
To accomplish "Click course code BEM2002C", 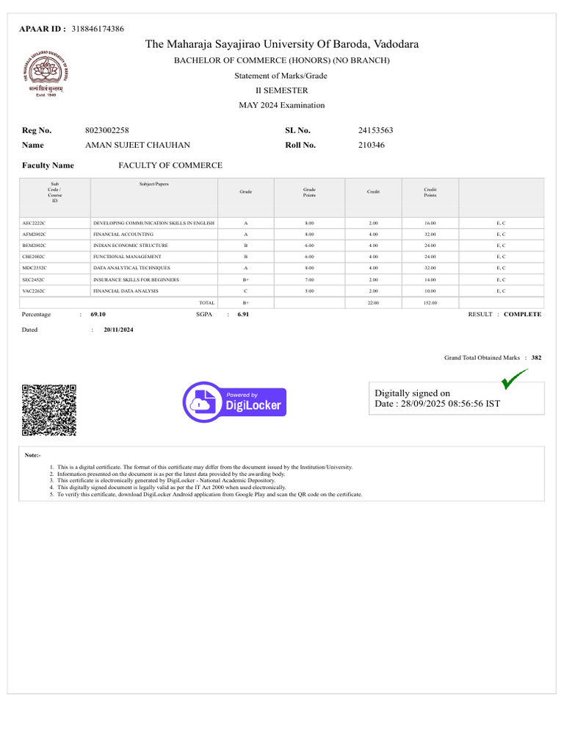I will [34, 246].
